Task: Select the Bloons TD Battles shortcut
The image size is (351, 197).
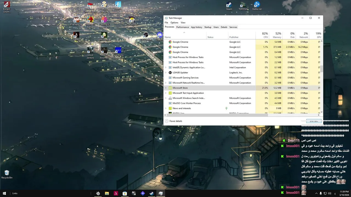Action: point(90,23)
